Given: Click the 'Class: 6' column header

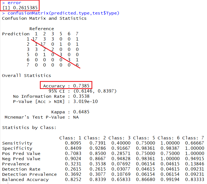Looking at the screenshot, I should 168,138.
